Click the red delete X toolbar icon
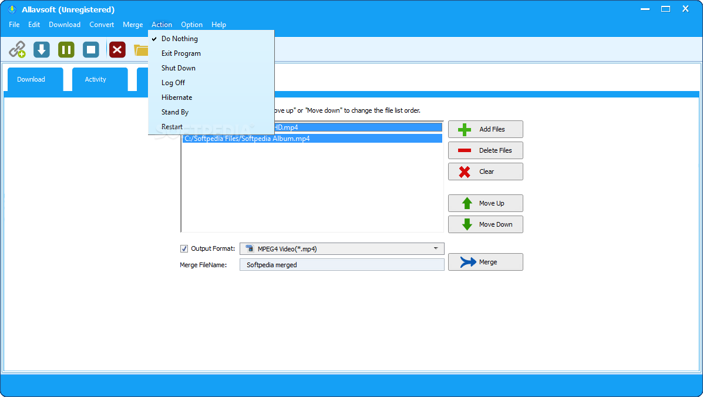 117,49
